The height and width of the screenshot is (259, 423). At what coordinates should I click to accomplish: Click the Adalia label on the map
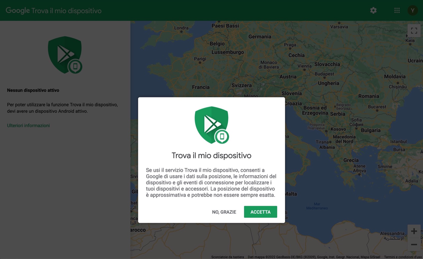pos(412,181)
